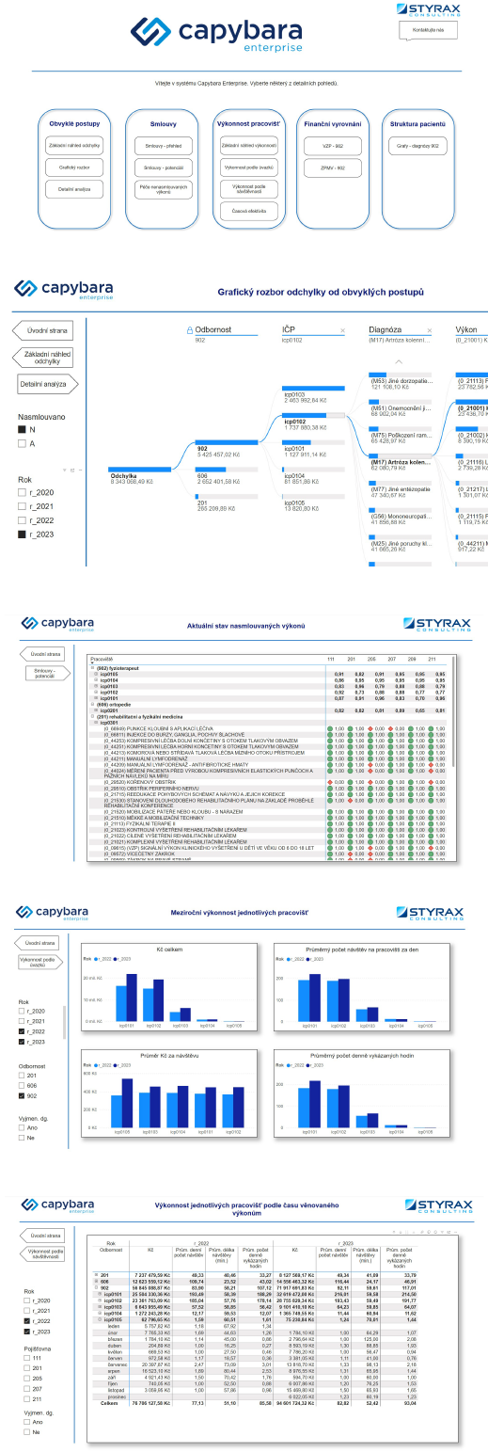Click lock icon beside Odbornost header

[190, 330]
